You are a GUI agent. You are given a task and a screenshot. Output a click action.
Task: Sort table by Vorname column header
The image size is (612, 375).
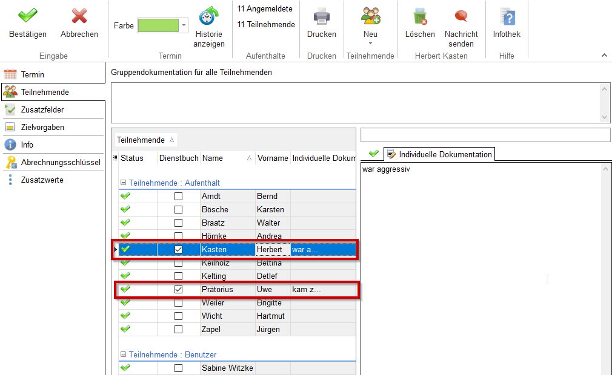pyautogui.click(x=272, y=158)
